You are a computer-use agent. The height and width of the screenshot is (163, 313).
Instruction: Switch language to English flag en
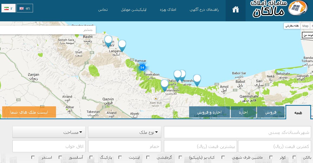(25, 8)
